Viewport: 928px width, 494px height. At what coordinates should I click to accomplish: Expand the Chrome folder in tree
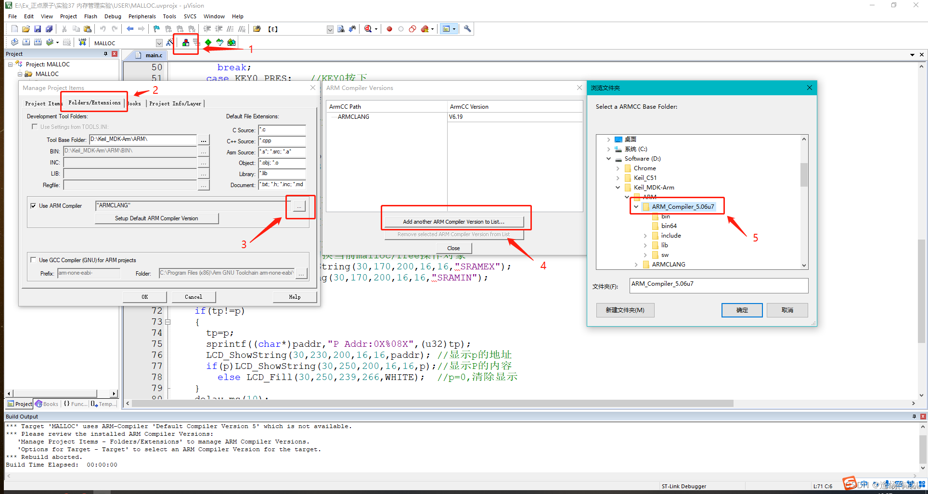pos(618,168)
